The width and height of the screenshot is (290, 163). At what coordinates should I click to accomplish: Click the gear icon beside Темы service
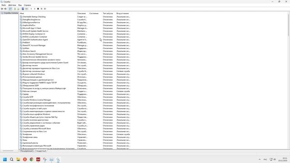point(21,140)
